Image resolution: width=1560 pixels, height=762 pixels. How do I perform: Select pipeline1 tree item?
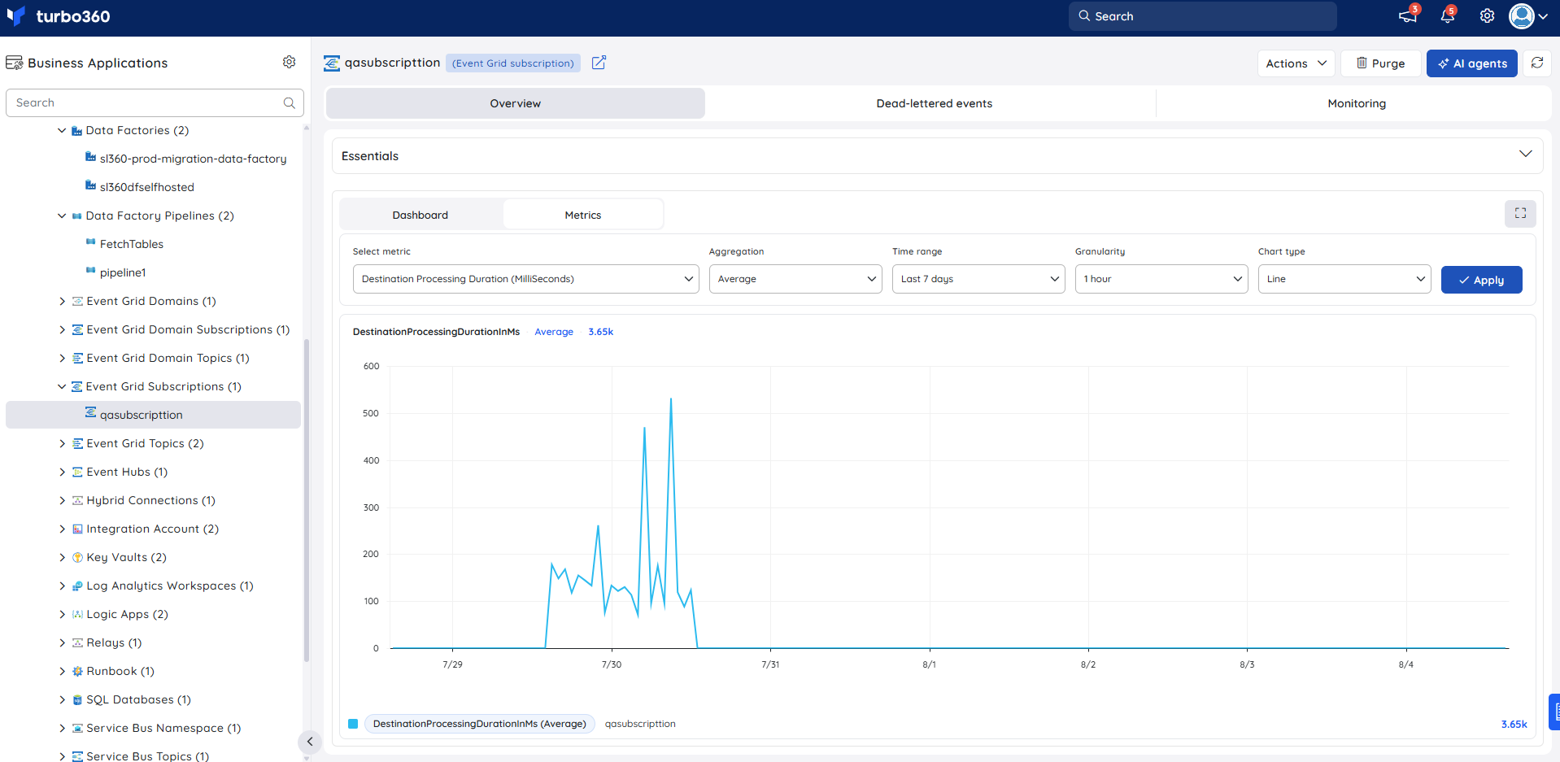pos(123,272)
